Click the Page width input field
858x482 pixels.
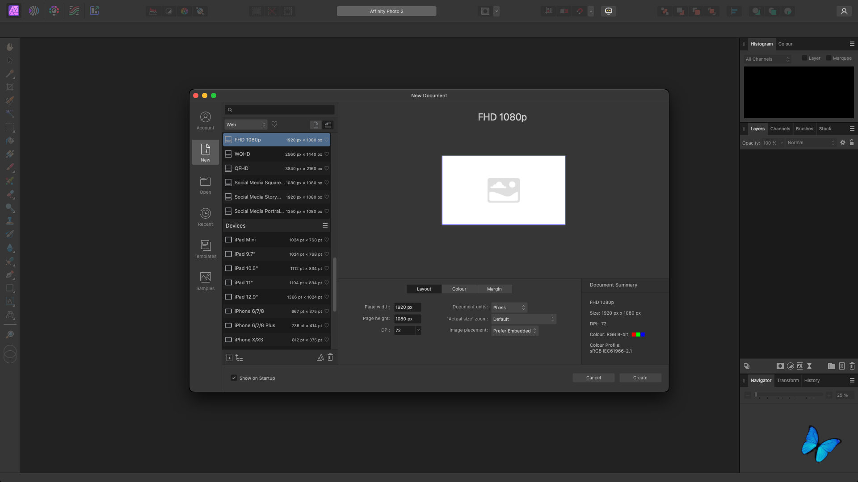pyautogui.click(x=407, y=307)
